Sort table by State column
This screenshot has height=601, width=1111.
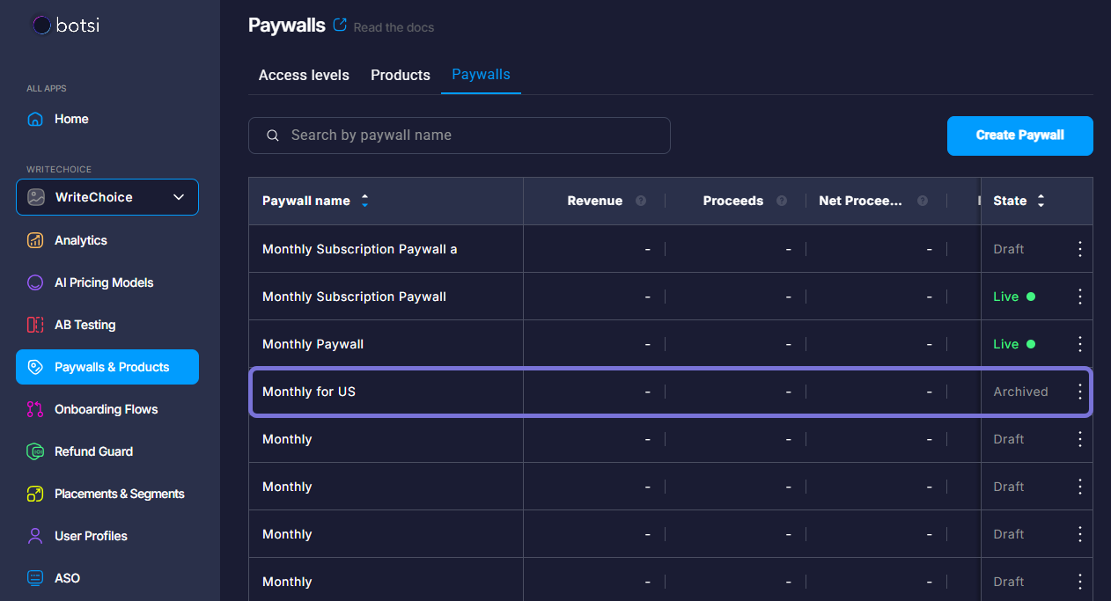point(1041,201)
